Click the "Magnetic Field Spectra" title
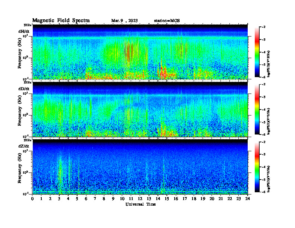Screen dimensions: 295x228 (x=61, y=20)
